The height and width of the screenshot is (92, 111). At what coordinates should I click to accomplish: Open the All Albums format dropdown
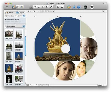(x=18, y=16)
